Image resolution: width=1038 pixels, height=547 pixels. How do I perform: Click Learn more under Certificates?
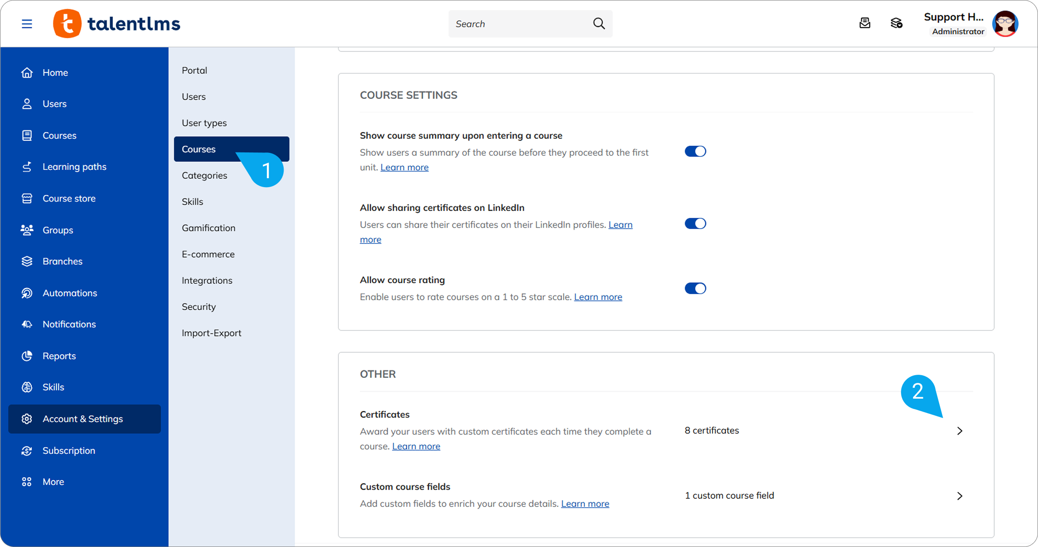(416, 446)
